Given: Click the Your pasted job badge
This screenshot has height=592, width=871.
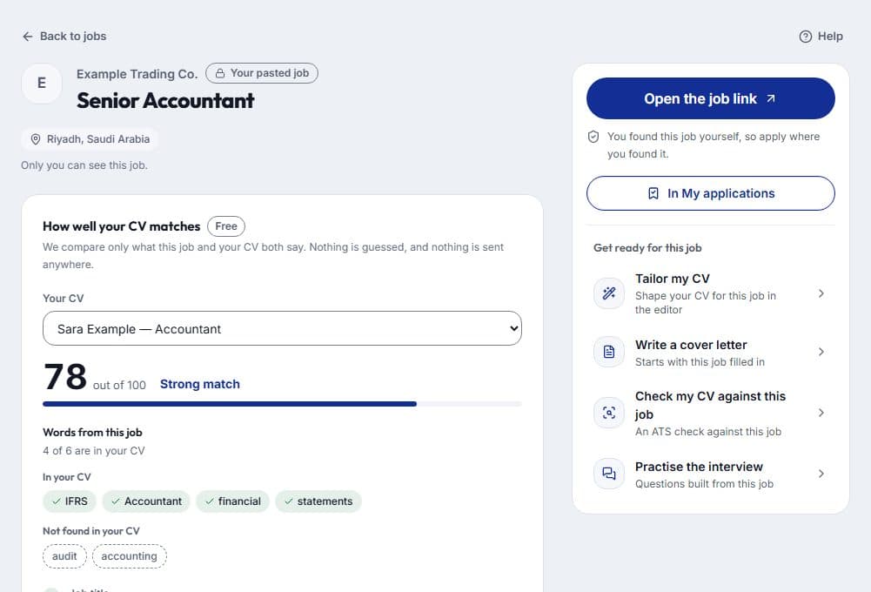Looking at the screenshot, I should 262,73.
